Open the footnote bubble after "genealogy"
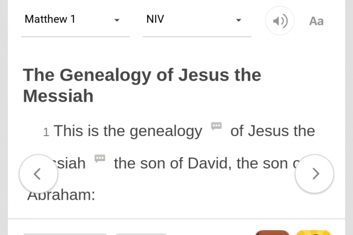Image resolution: width=353 pixels, height=235 pixels. click(216, 126)
